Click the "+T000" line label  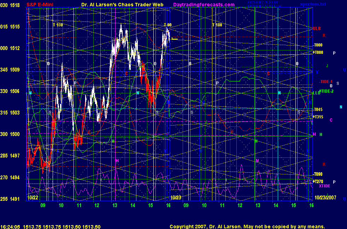318,52
